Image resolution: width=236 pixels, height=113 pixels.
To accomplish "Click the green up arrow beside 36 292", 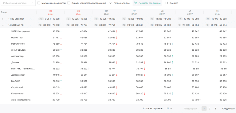I will tap(89, 69).
